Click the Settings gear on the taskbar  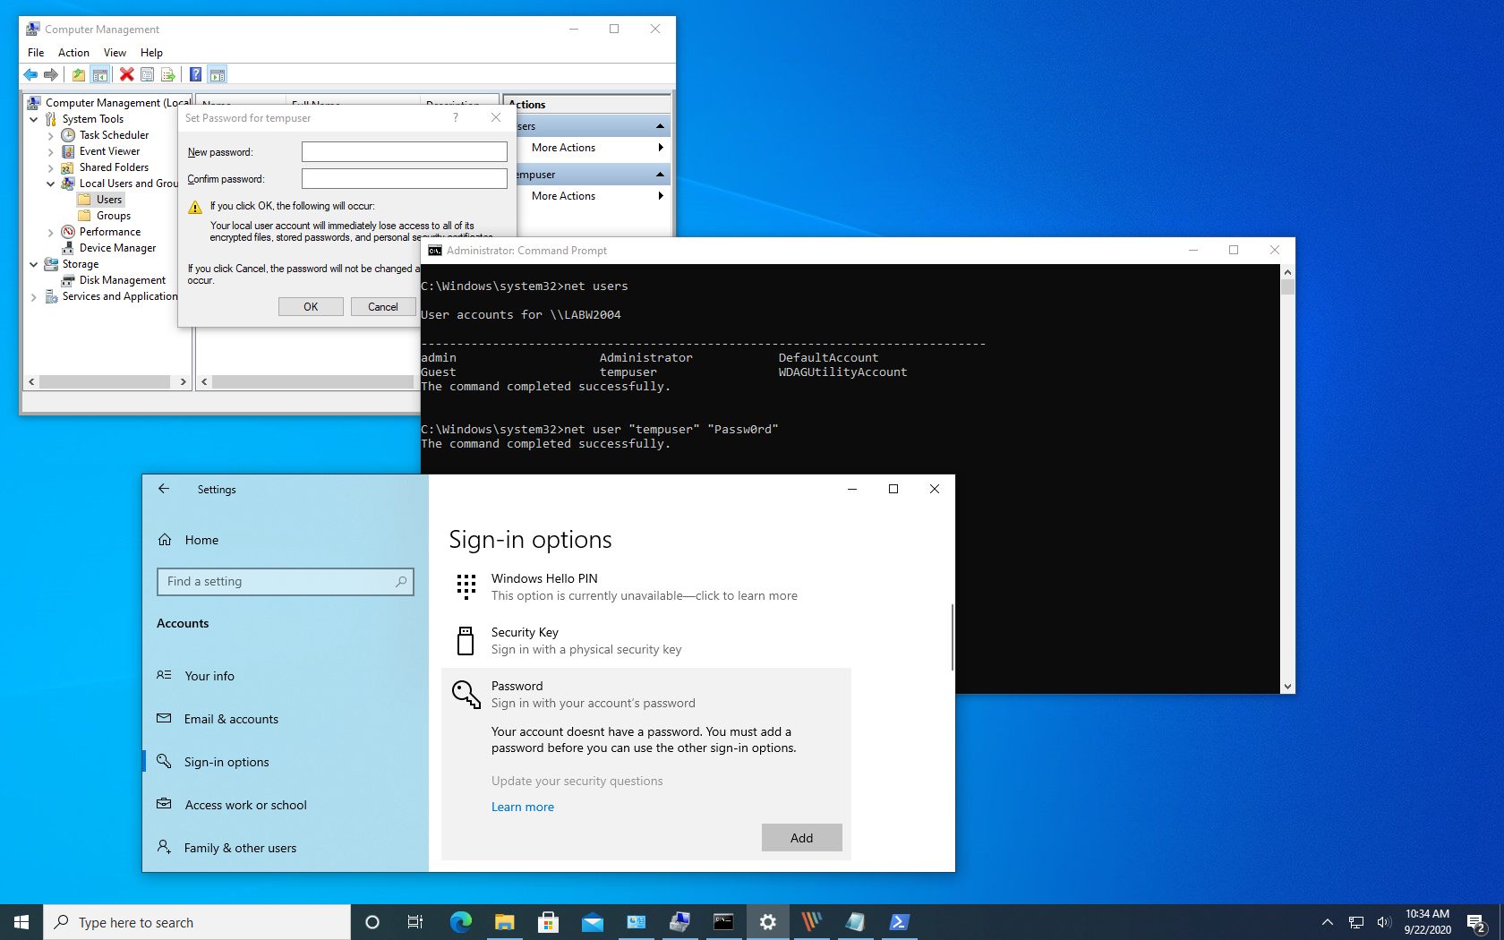[767, 922]
